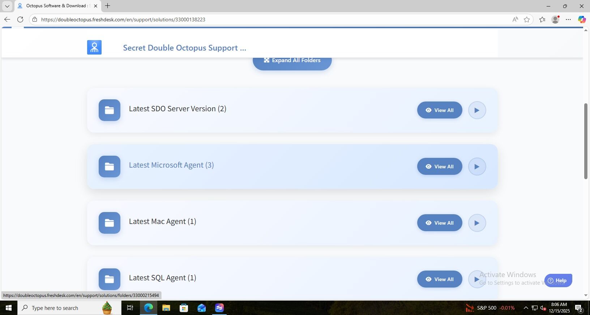Click the scrollbar down arrow

click(x=586, y=295)
